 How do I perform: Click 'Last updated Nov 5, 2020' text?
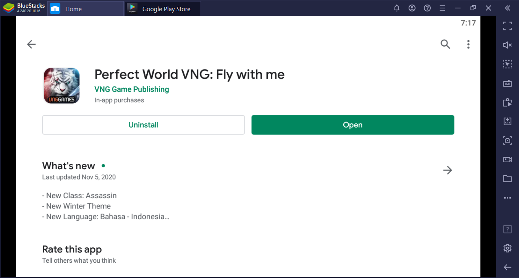[79, 177]
